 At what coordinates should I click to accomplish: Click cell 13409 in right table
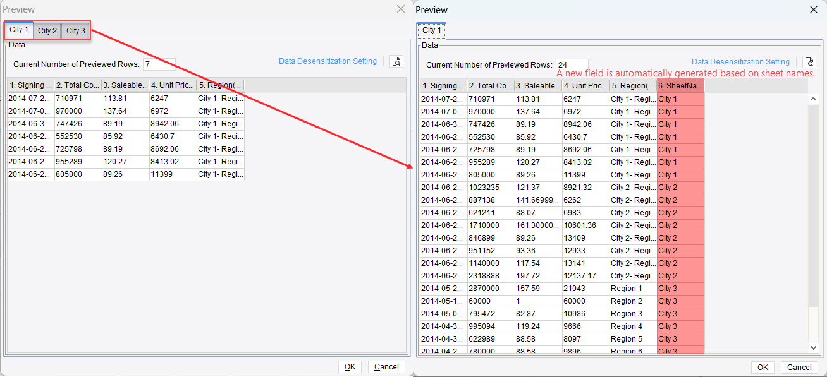click(x=585, y=238)
